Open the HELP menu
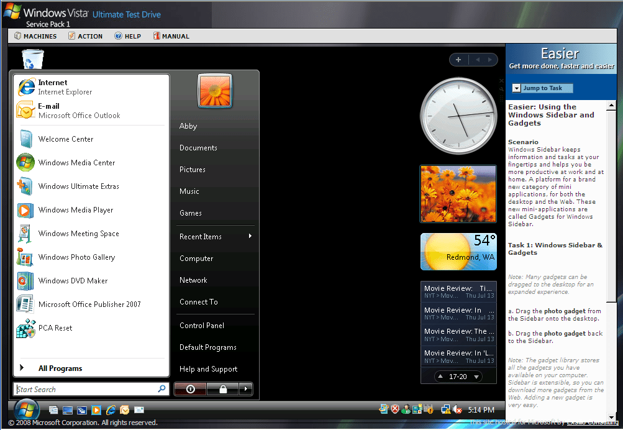The image size is (623, 430). pos(127,36)
